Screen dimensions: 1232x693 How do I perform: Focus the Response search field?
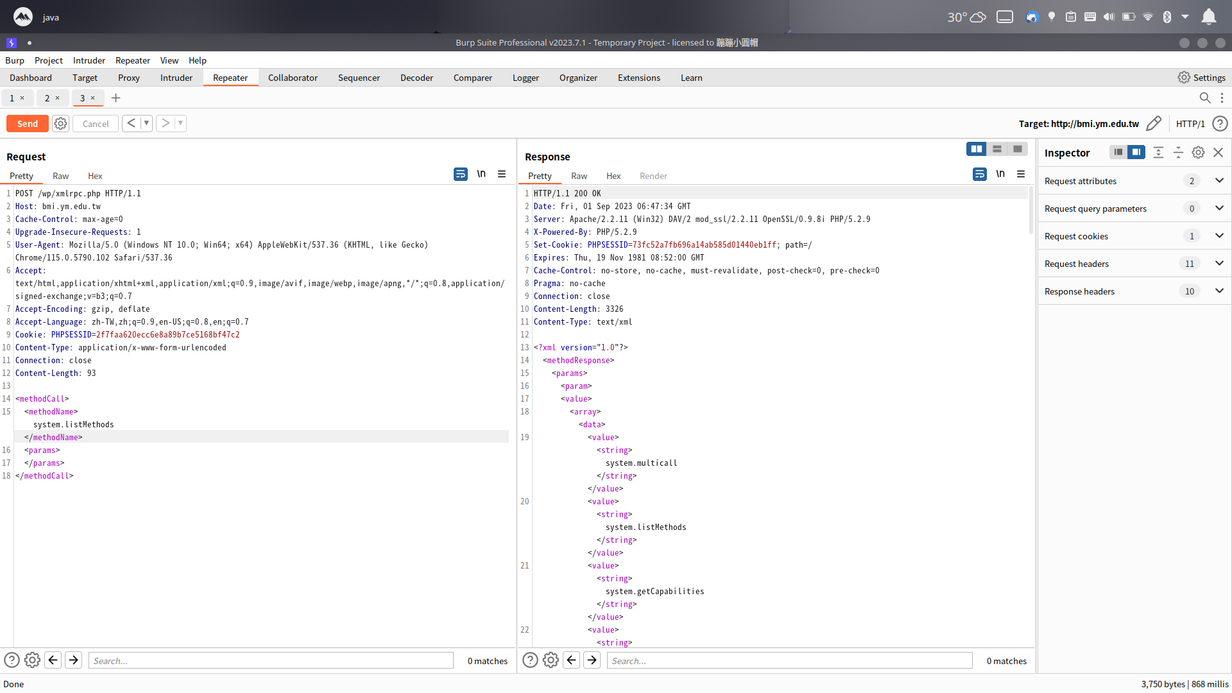tap(790, 661)
